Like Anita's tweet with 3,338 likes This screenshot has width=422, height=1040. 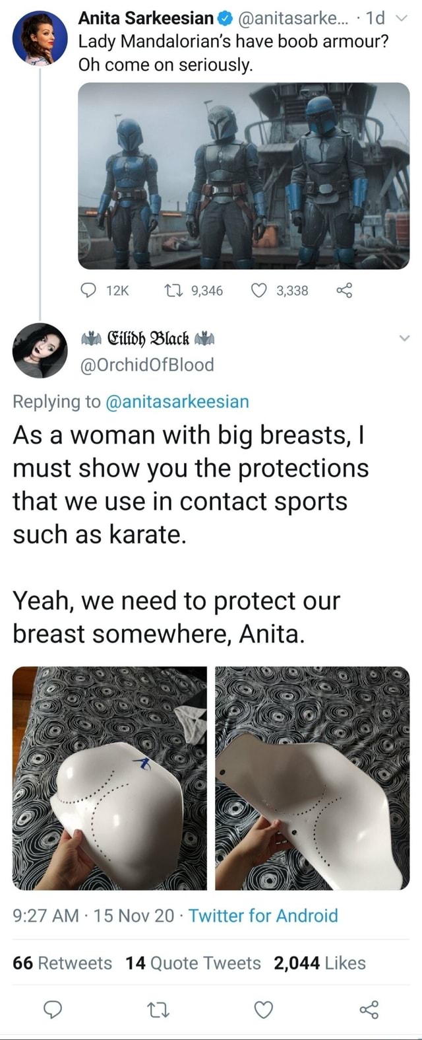click(260, 290)
